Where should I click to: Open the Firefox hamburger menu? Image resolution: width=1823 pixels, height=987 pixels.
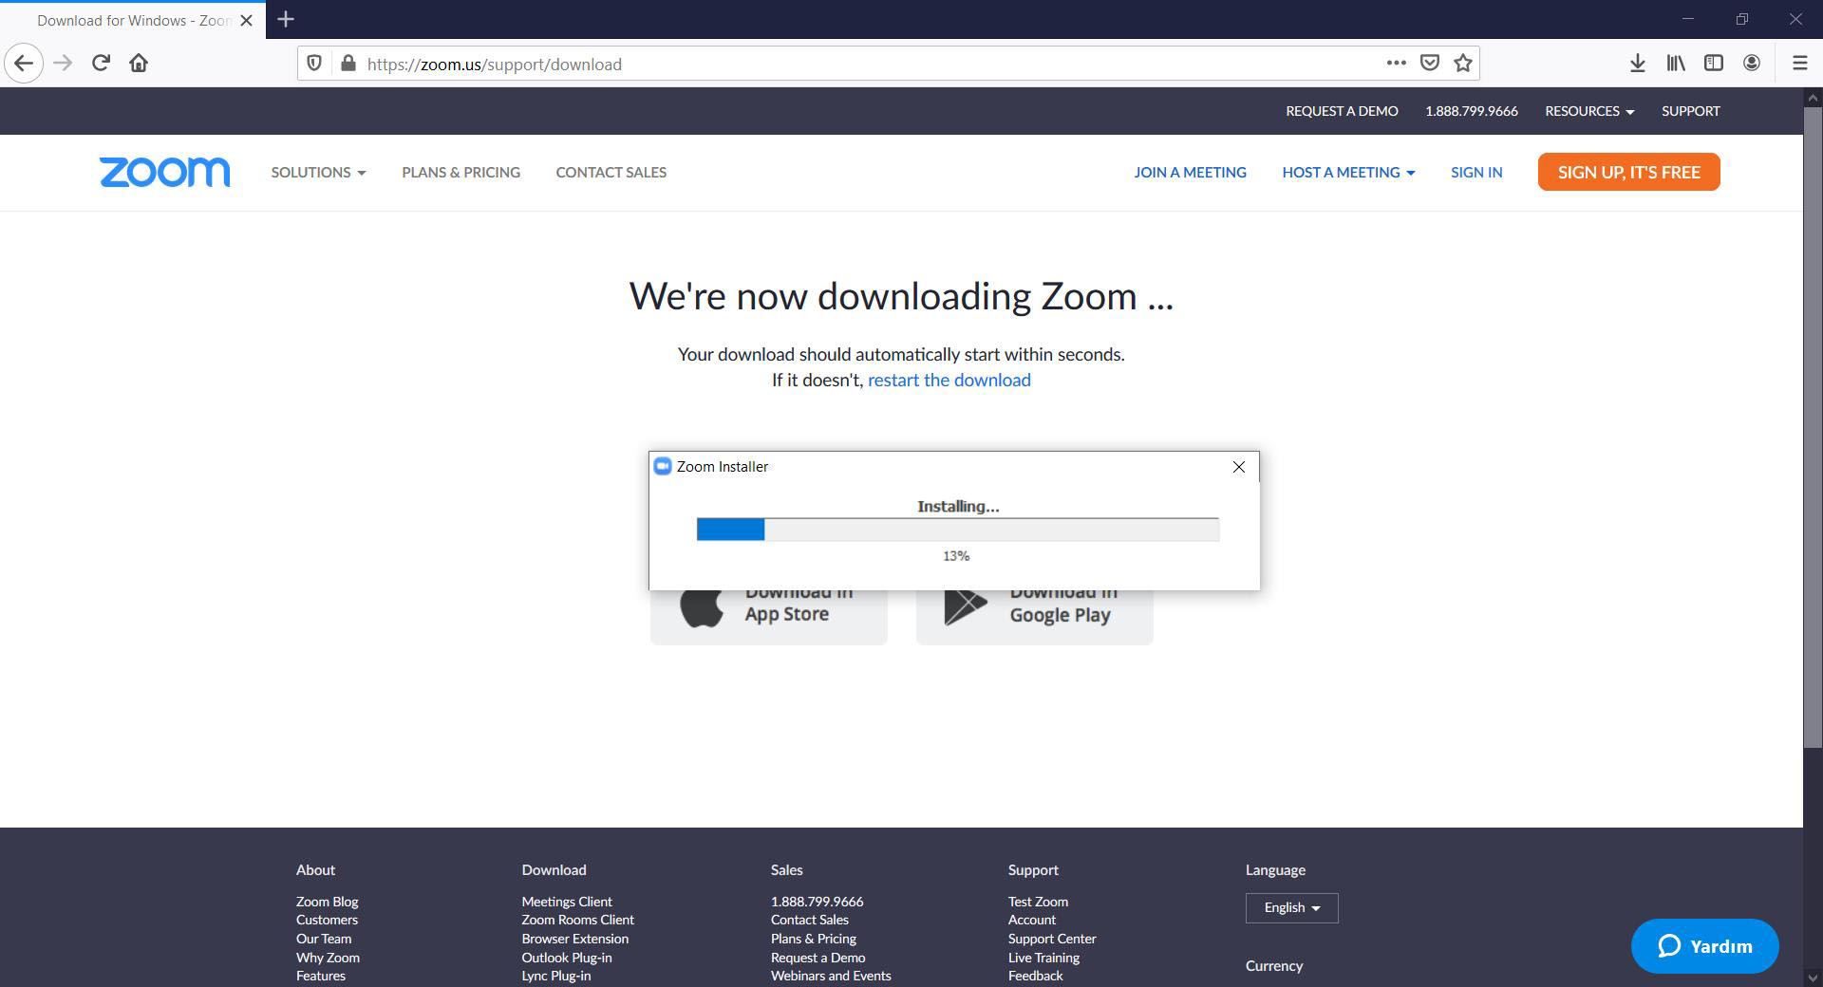coord(1799,64)
